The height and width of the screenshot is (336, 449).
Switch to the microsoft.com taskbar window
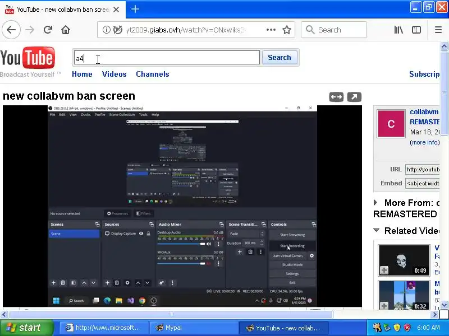click(x=104, y=328)
